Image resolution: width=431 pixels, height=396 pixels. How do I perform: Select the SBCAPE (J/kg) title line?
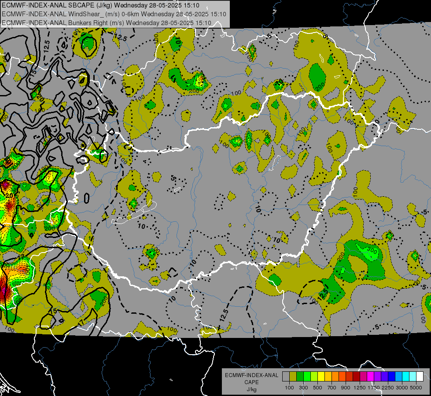[x=100, y=5]
